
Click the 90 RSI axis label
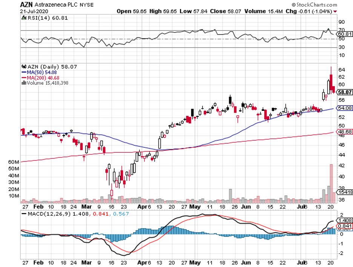click(342, 22)
